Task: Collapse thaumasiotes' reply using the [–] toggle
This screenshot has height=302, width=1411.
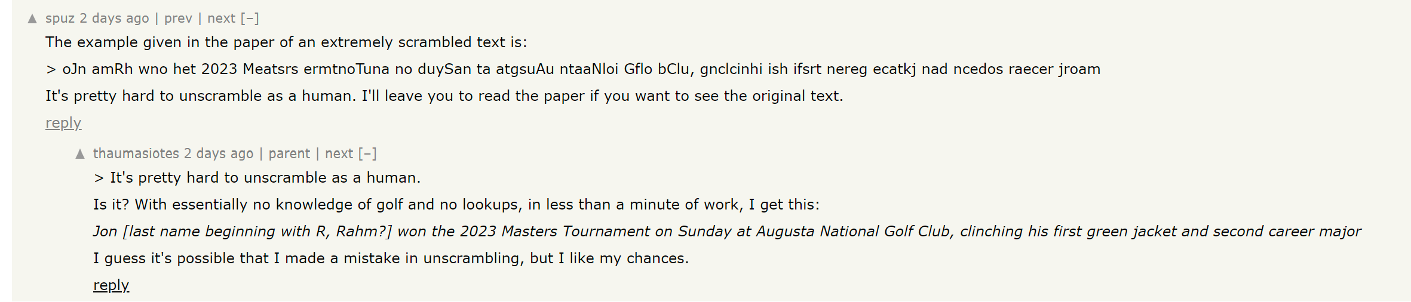Action: 367,154
